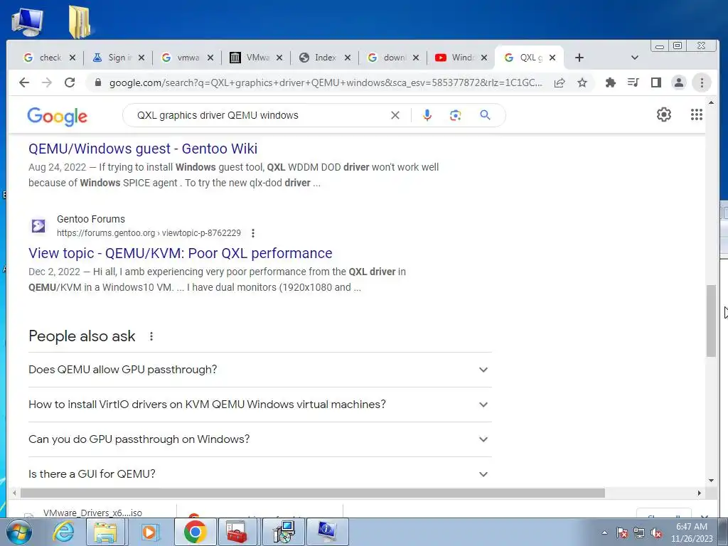Click the address bar URL

tap(325, 82)
